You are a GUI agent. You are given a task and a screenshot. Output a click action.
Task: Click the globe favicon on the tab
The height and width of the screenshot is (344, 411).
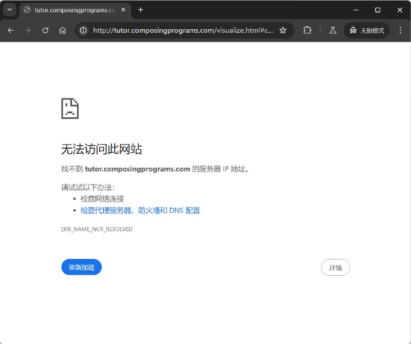point(26,10)
